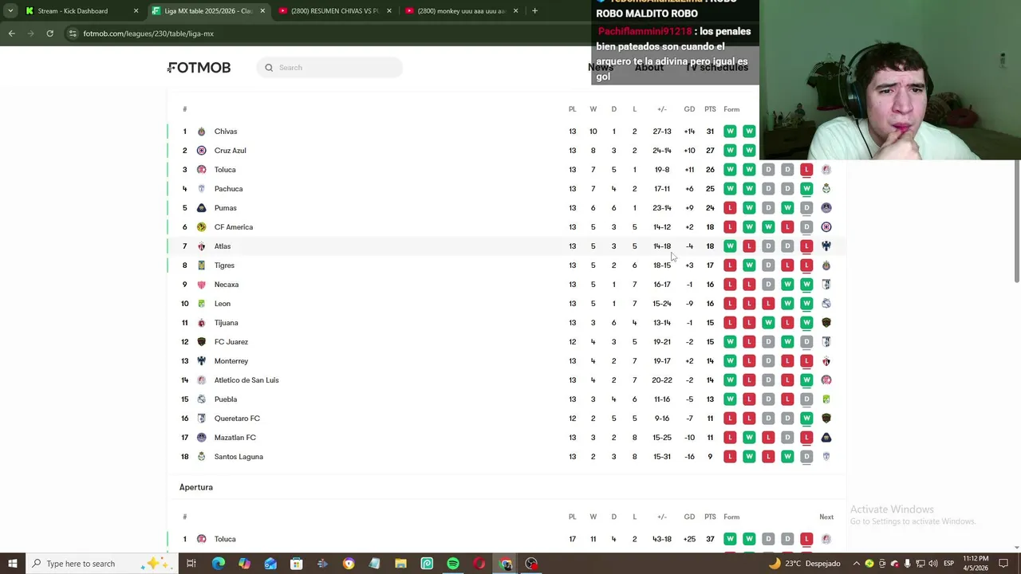The width and height of the screenshot is (1021, 574).
Task: Open the Necaxa crest icon
Action: 201,285
